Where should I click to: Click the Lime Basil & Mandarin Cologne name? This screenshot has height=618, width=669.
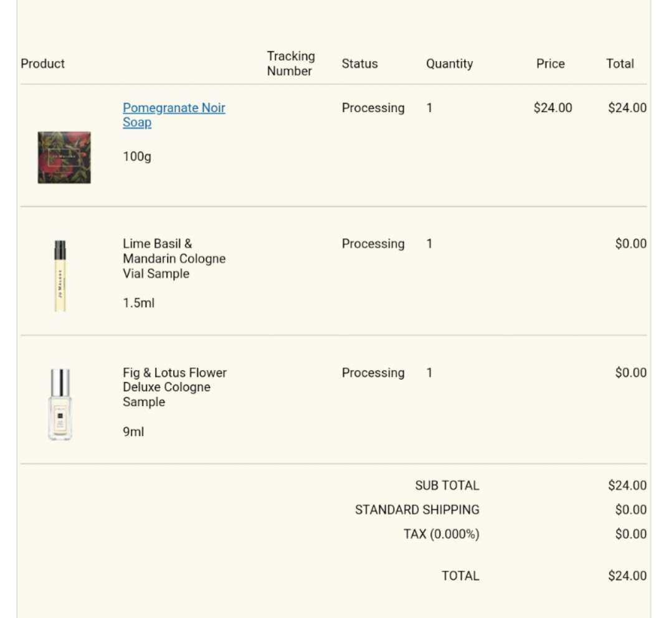click(174, 259)
